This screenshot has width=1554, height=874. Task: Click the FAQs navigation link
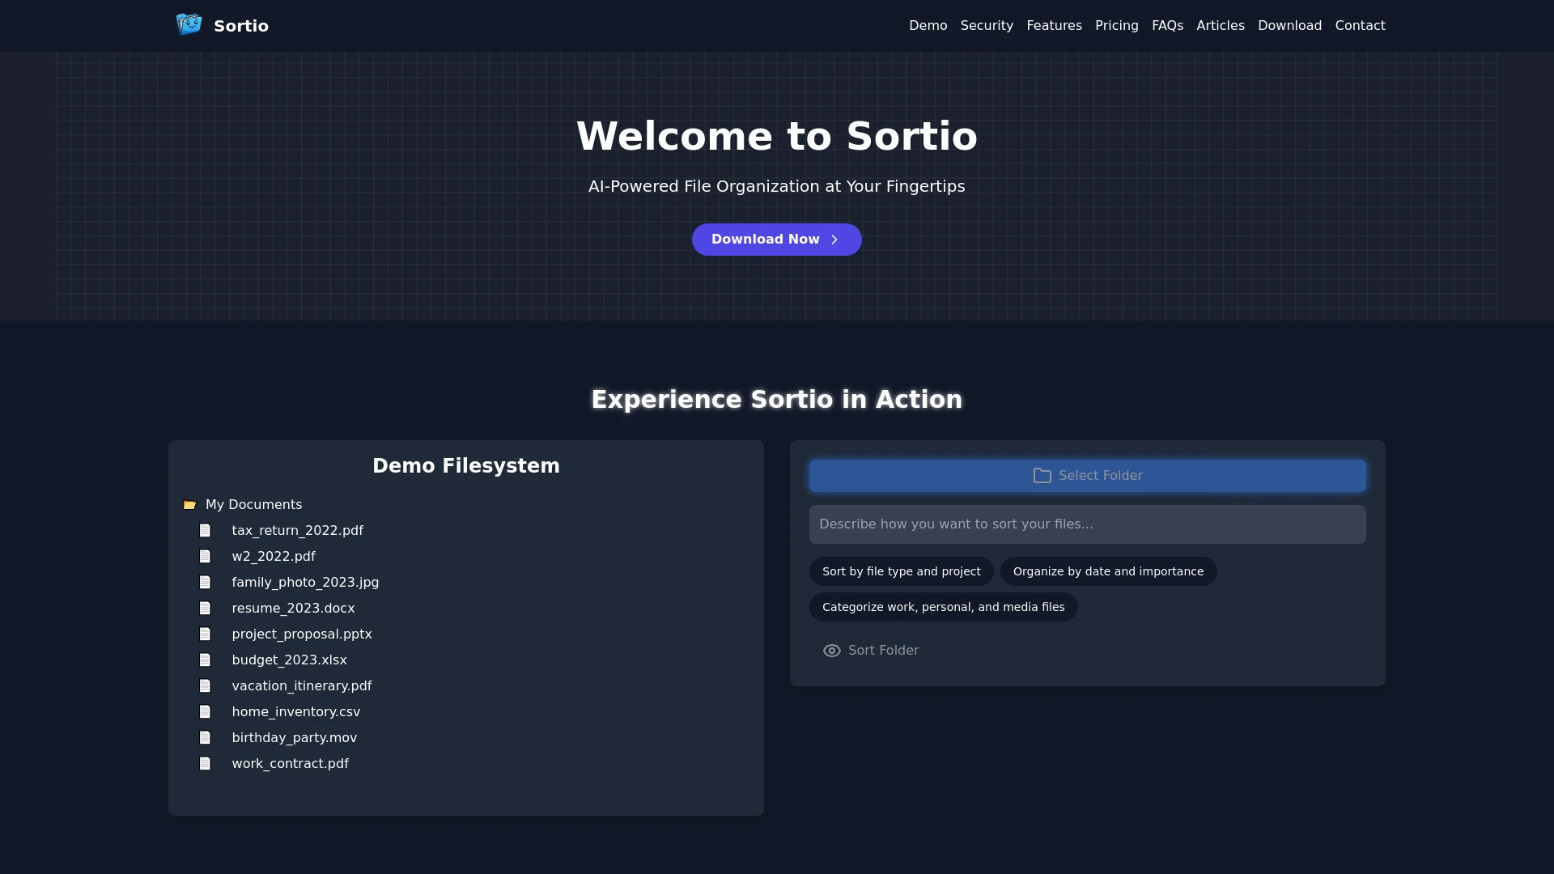(1168, 26)
